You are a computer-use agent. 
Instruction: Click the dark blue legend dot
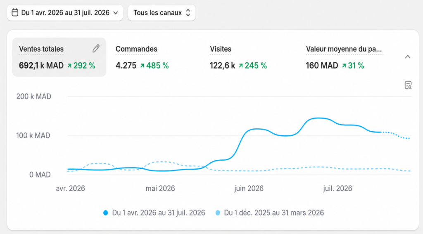[x=106, y=213]
